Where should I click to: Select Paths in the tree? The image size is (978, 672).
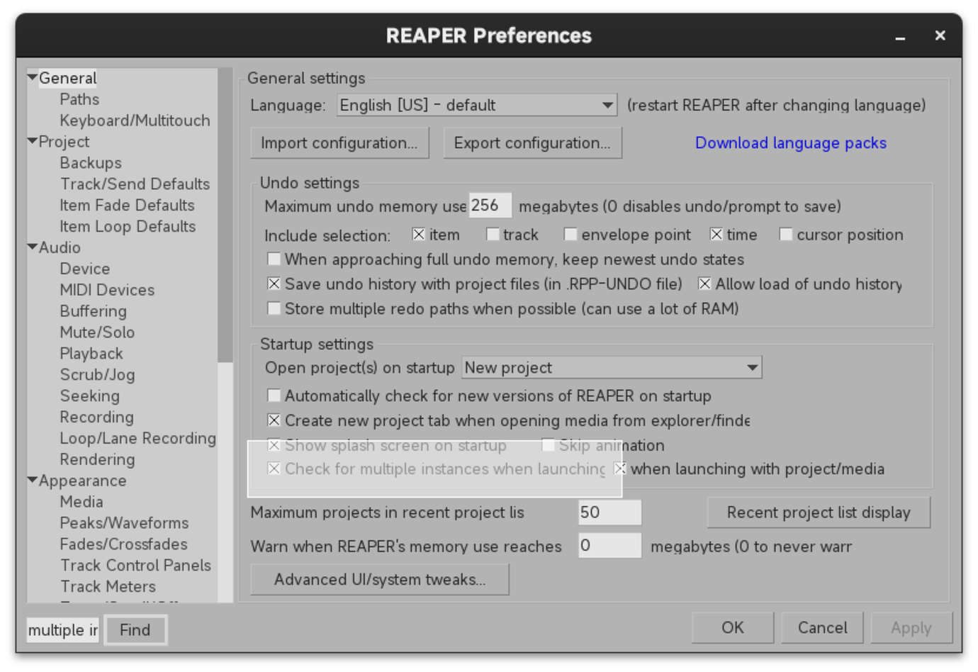pyautogui.click(x=79, y=99)
